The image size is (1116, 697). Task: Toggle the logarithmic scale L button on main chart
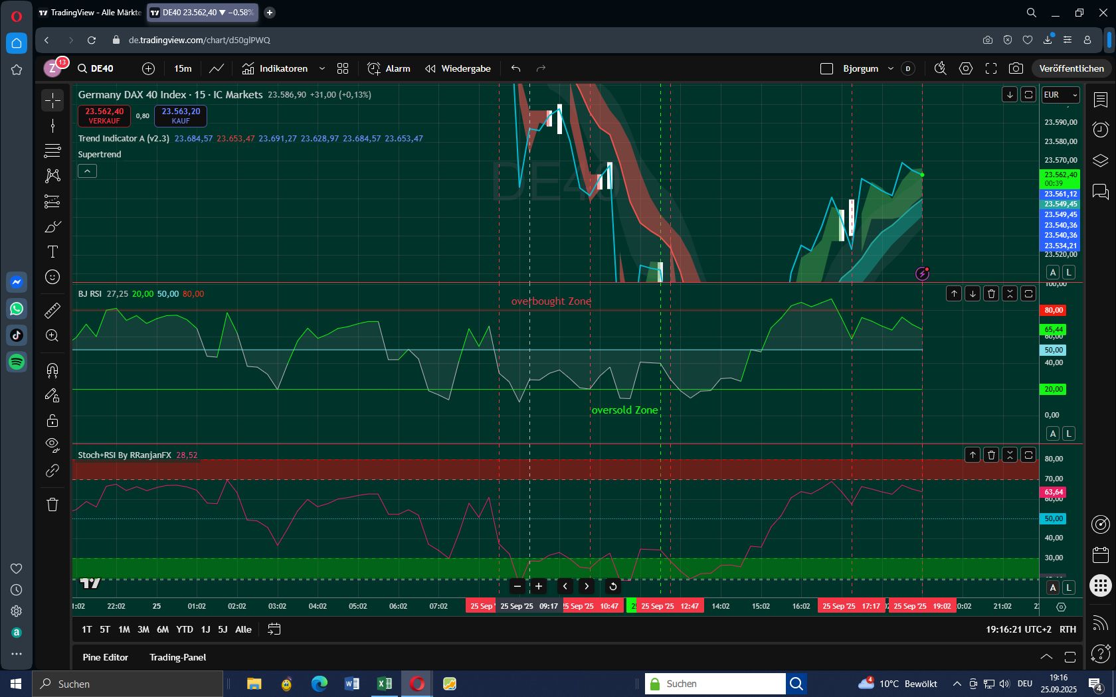pos(1069,272)
